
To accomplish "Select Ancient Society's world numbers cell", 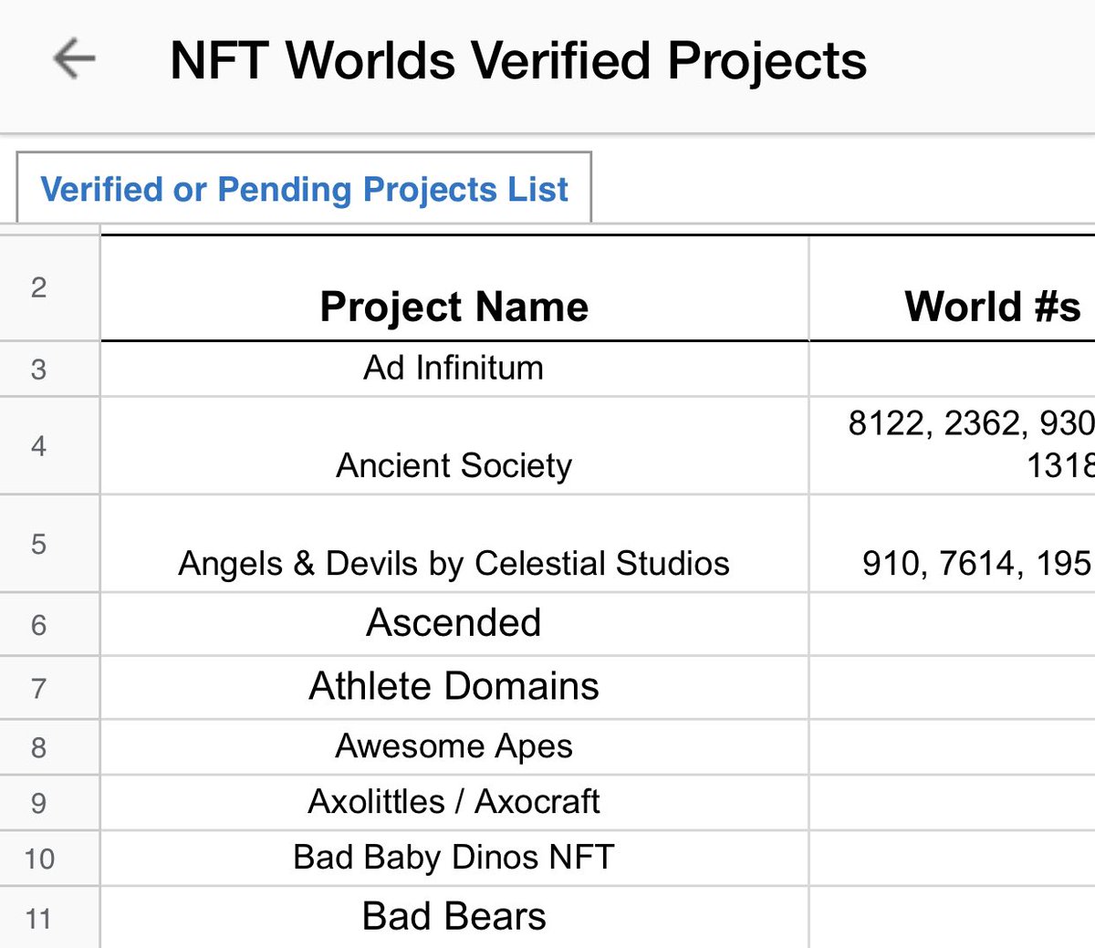I will point(967,445).
